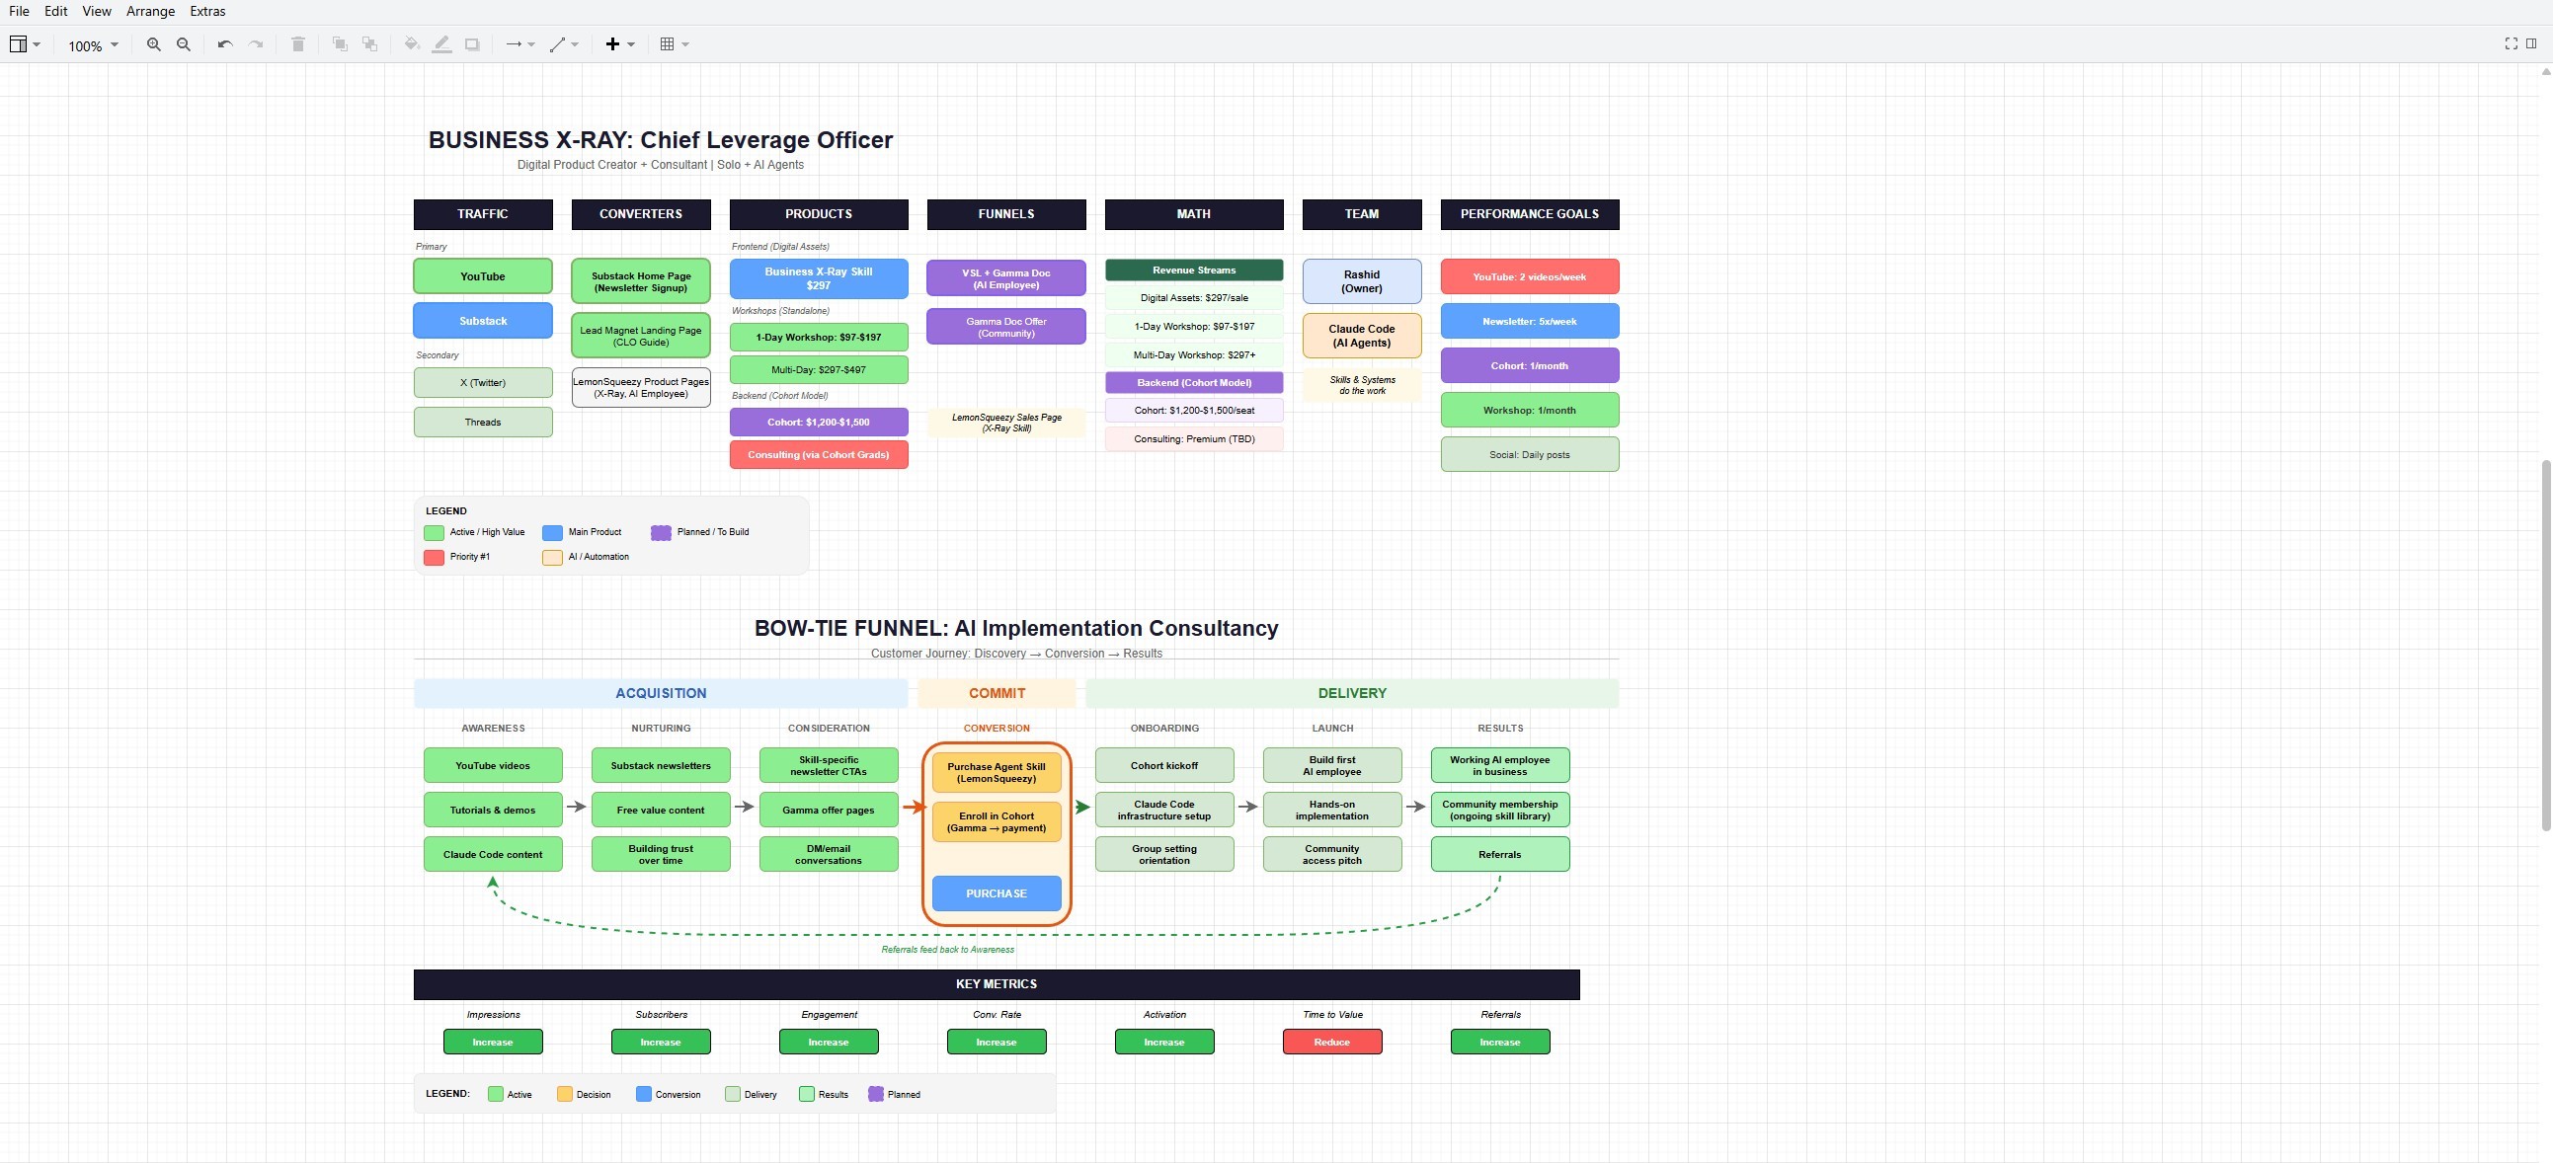The width and height of the screenshot is (2553, 1163).
Task: Click the fill color bucket icon
Action: click(411, 44)
